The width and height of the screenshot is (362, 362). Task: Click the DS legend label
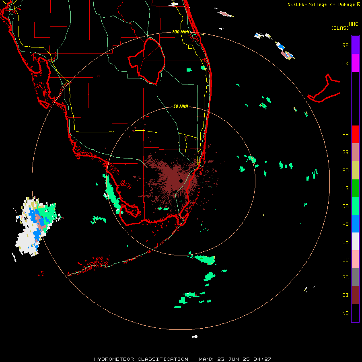pyautogui.click(x=345, y=241)
